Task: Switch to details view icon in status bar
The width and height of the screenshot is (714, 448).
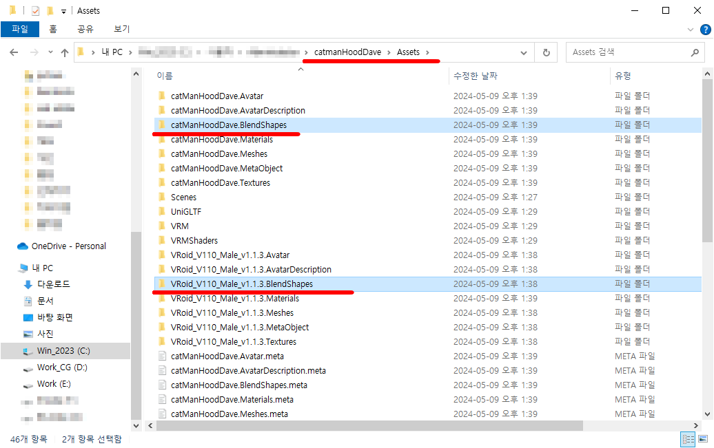Action: (x=688, y=439)
